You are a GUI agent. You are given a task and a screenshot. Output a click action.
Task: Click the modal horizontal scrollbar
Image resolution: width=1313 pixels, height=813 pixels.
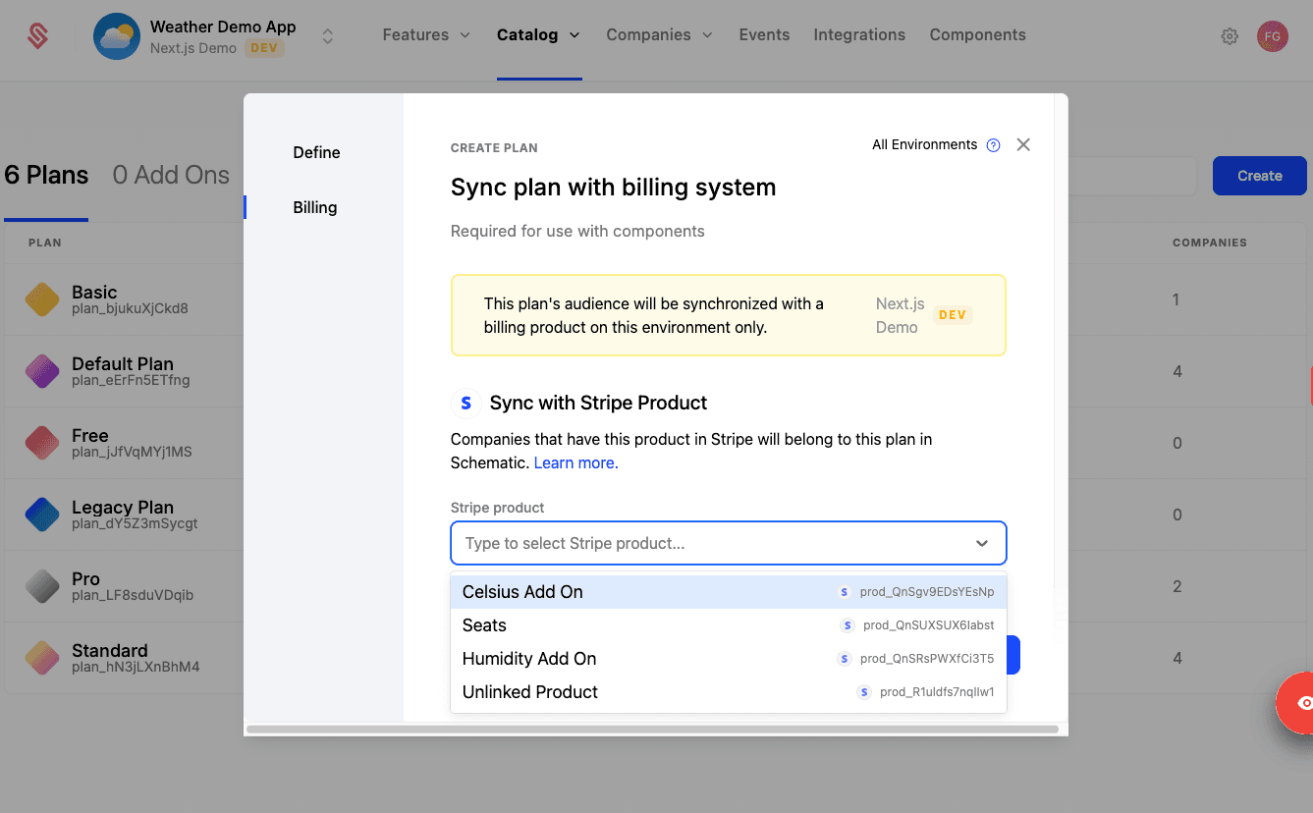pos(652,730)
